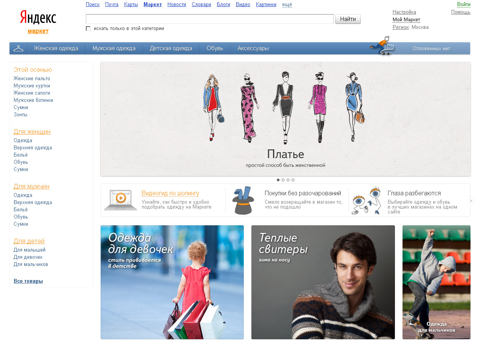480x345 pixels.
Task: Jump to the fourth banner slide dot
Action: [293, 180]
